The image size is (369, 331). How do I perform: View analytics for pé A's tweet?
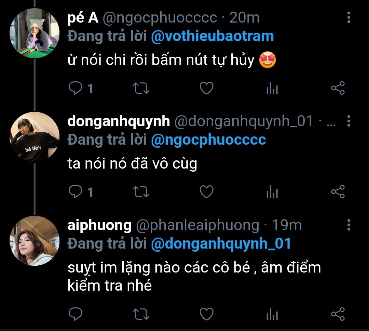point(272,89)
